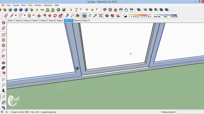This screenshot has height=114, width=204.
Task: Select the Scale tool
Action: pyautogui.click(x=61, y=16)
